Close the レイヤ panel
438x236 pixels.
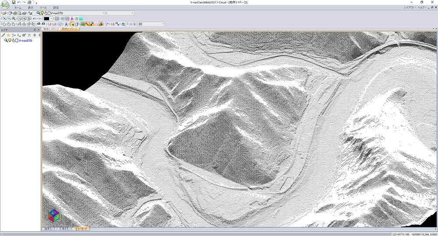point(39,30)
